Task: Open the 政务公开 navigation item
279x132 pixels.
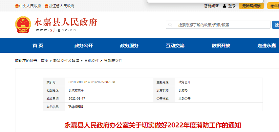Action: [x=84, y=46]
